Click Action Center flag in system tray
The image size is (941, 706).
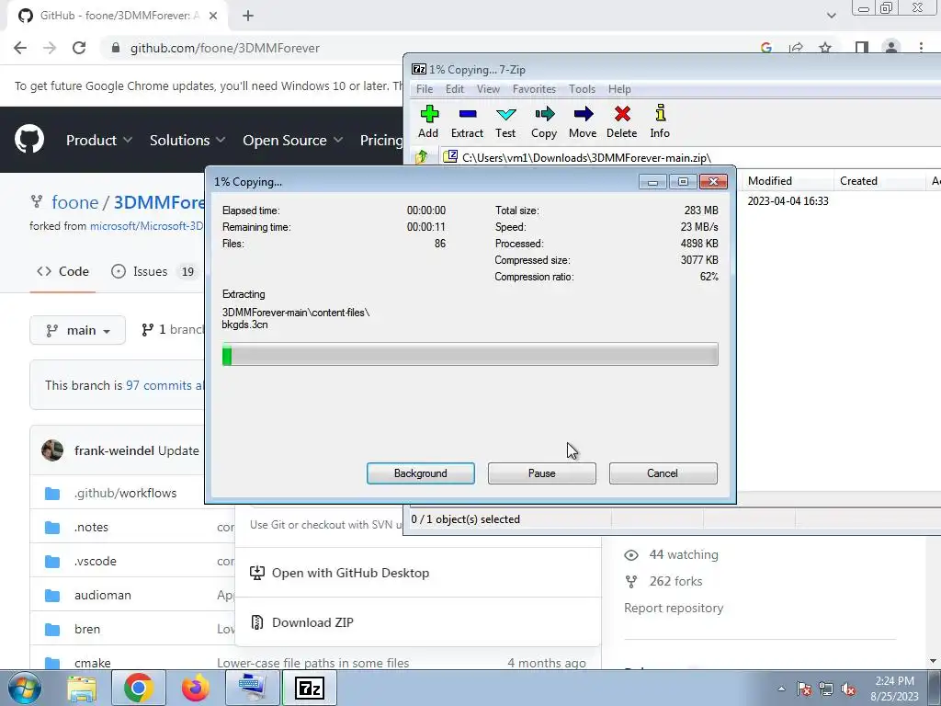pyautogui.click(x=804, y=689)
